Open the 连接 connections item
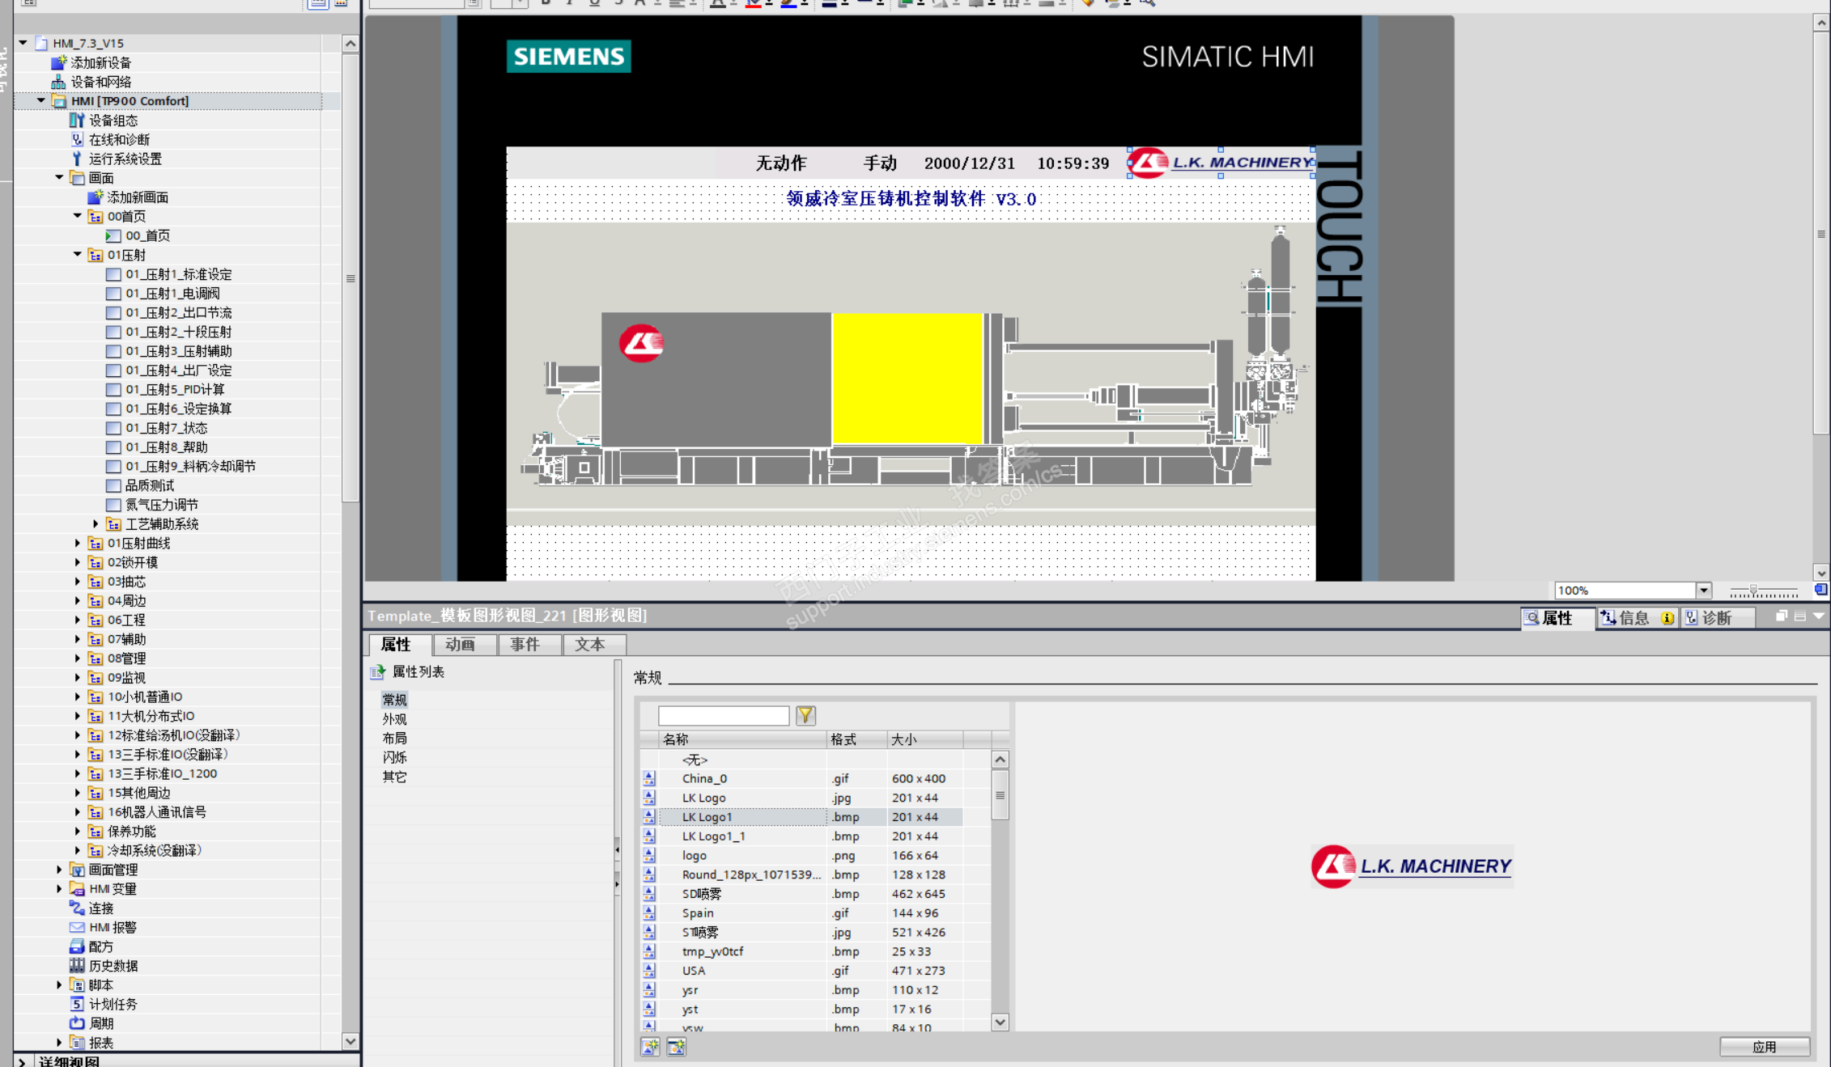Image resolution: width=1831 pixels, height=1067 pixels. 100,908
